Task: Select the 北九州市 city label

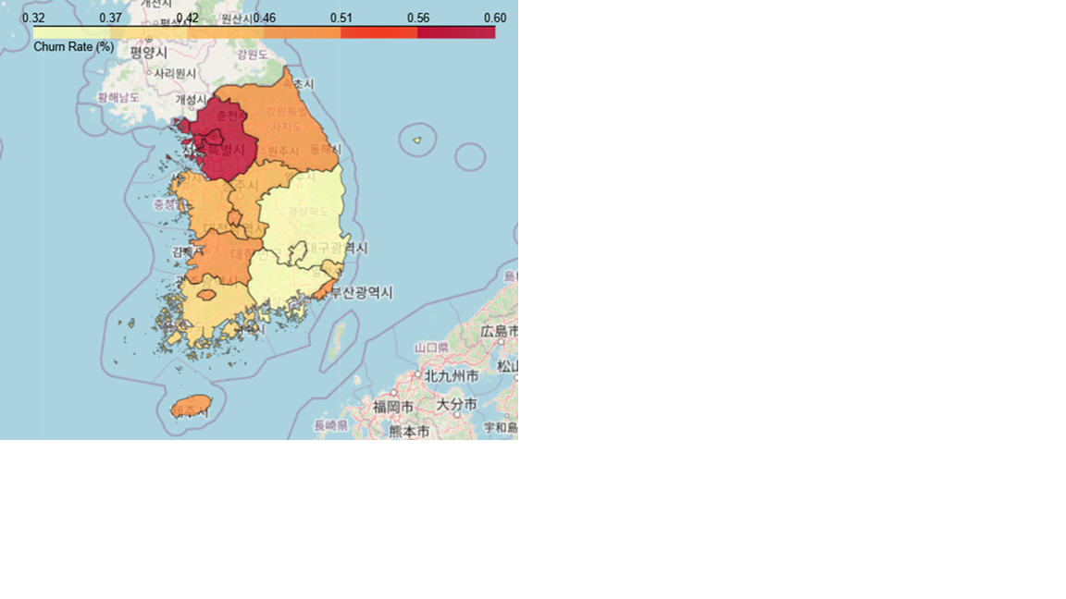Action: pyautogui.click(x=452, y=375)
